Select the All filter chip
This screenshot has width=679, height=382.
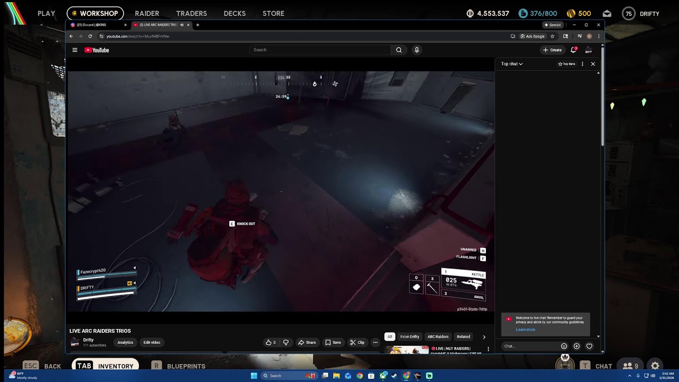click(x=389, y=336)
